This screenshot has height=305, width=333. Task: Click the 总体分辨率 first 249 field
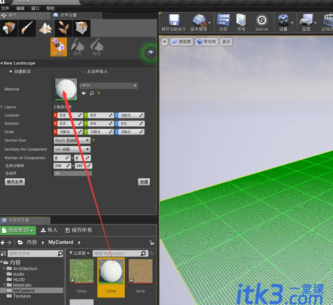point(62,166)
